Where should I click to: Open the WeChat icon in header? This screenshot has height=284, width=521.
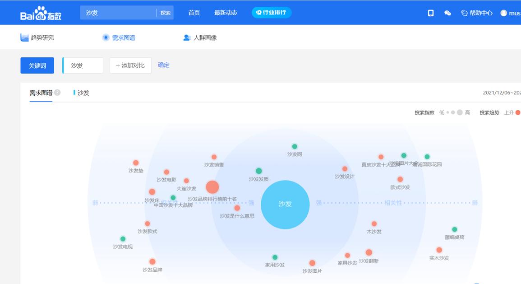pyautogui.click(x=447, y=13)
